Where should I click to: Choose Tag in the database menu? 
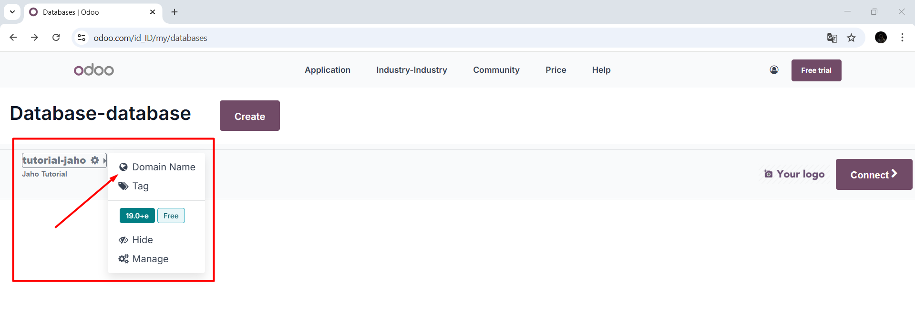tap(140, 186)
